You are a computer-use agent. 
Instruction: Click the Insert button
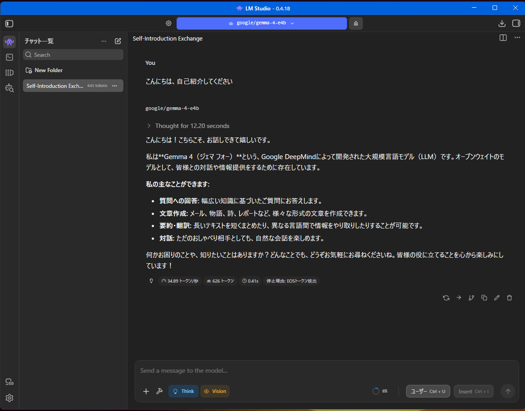[473, 391]
